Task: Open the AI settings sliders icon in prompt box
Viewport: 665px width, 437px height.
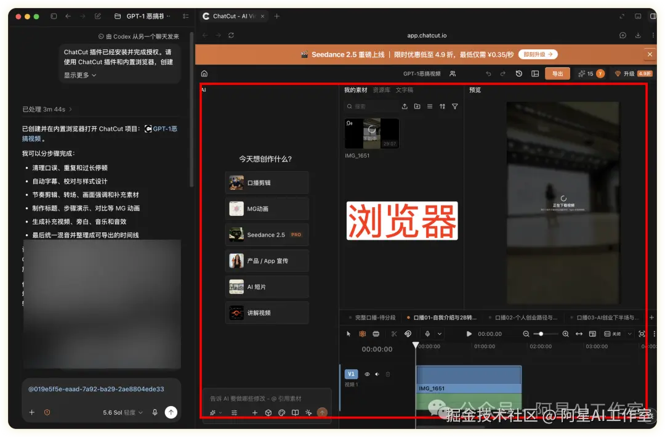Action: point(234,412)
